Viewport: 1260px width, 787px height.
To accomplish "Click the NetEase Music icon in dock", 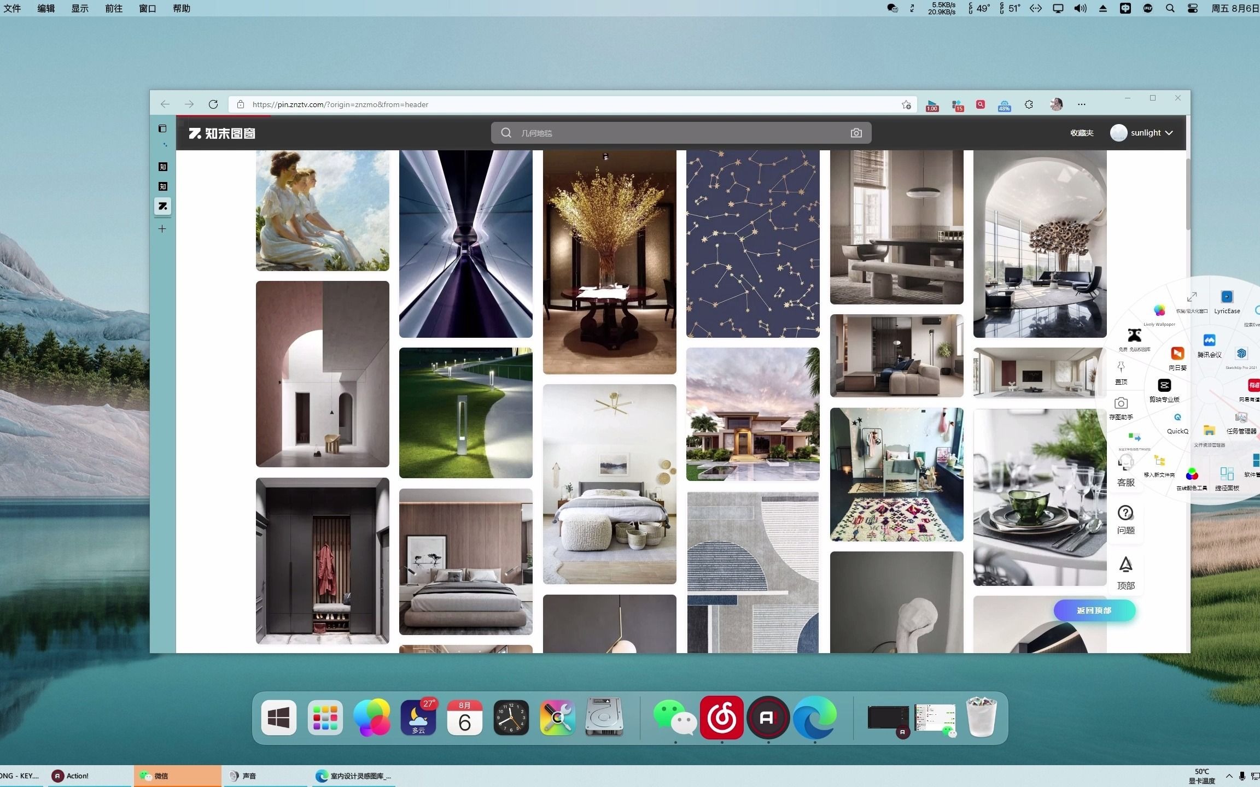I will [722, 718].
